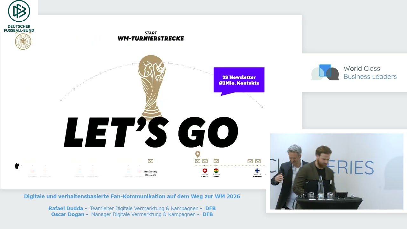Select the World Class Business Leaders logo
407x229 pixels.
tap(354, 73)
